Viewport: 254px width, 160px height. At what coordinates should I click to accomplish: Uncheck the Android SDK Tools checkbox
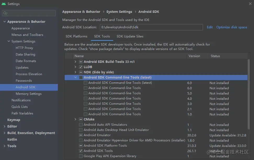click(81, 151)
